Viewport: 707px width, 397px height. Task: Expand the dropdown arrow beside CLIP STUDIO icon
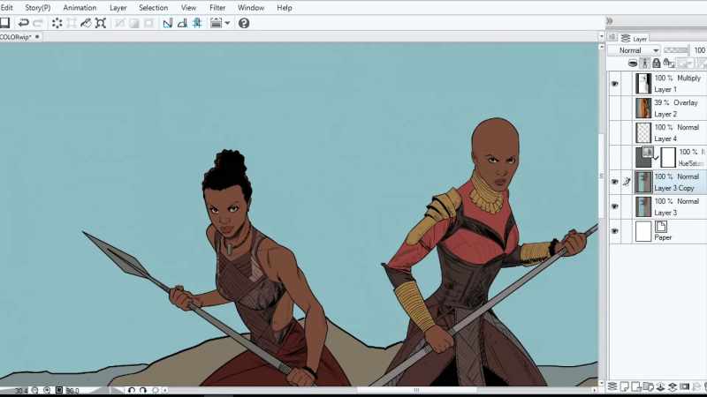click(227, 23)
